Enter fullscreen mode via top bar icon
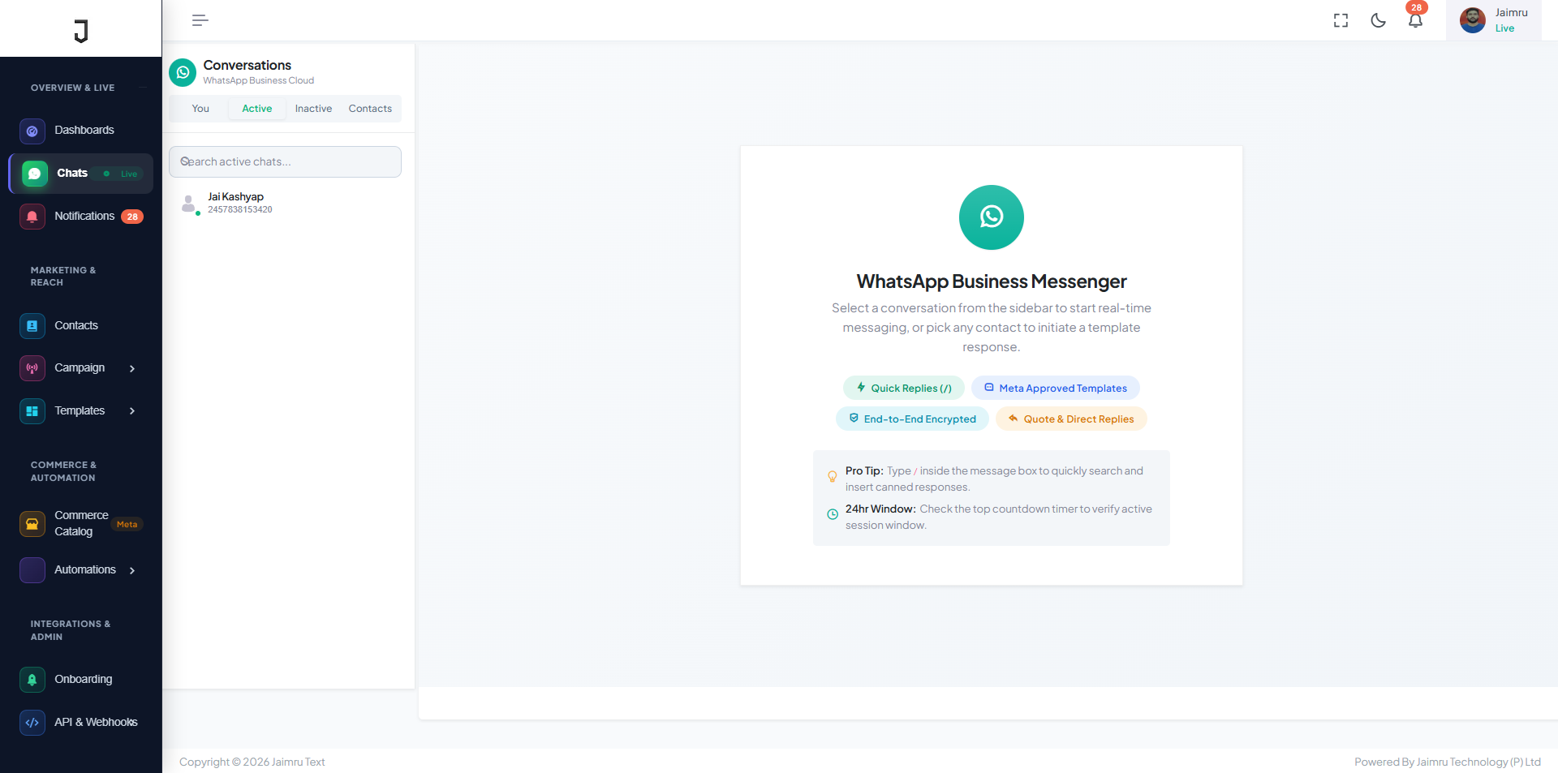1558x773 pixels. coord(1341,20)
